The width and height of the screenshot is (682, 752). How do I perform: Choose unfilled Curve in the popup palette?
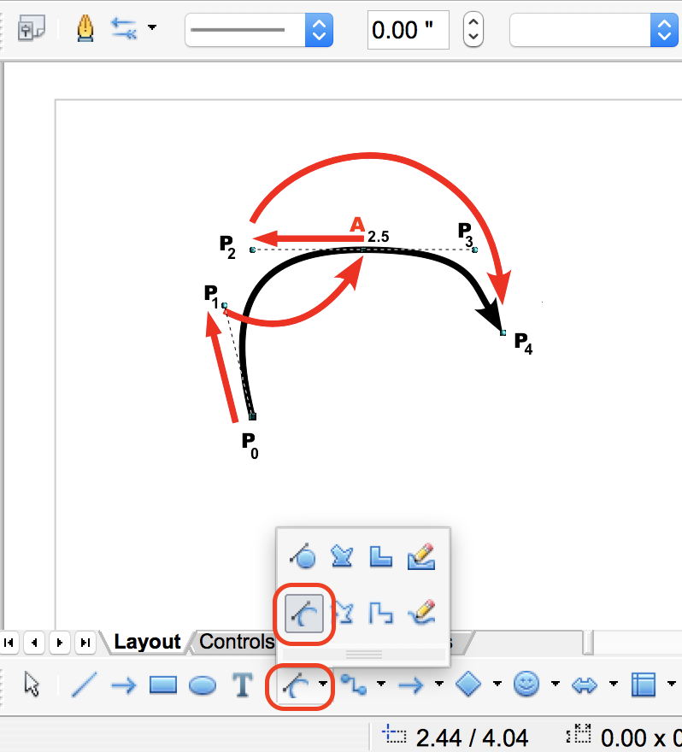304,614
